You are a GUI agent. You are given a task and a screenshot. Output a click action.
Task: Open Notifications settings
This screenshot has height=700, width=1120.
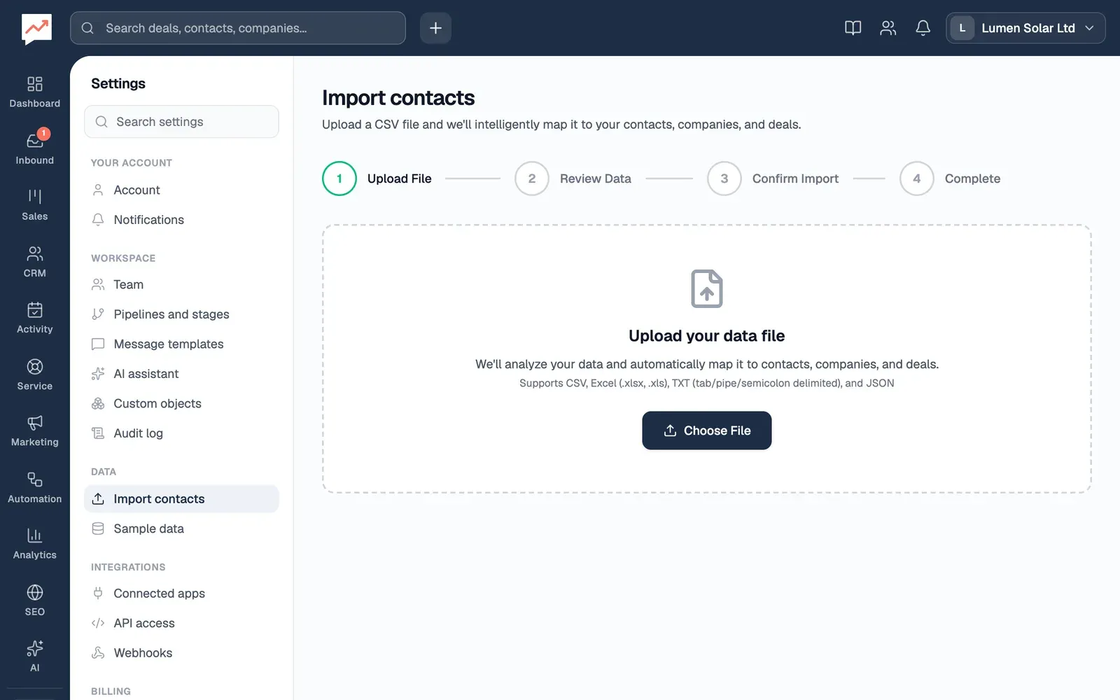[x=181, y=220]
